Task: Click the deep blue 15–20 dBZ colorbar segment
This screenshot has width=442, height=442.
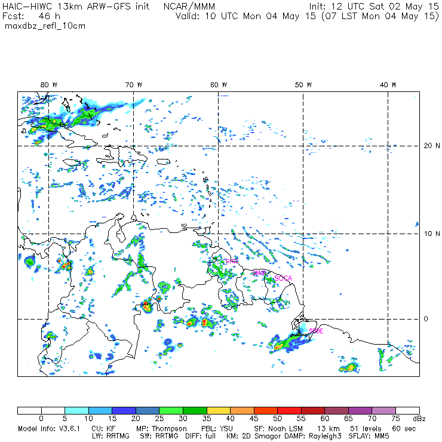Action: [124, 410]
